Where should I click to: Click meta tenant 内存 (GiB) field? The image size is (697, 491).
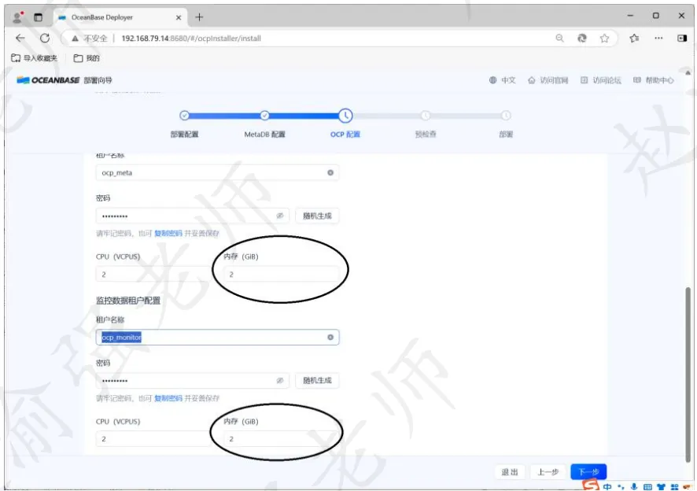pyautogui.click(x=281, y=275)
